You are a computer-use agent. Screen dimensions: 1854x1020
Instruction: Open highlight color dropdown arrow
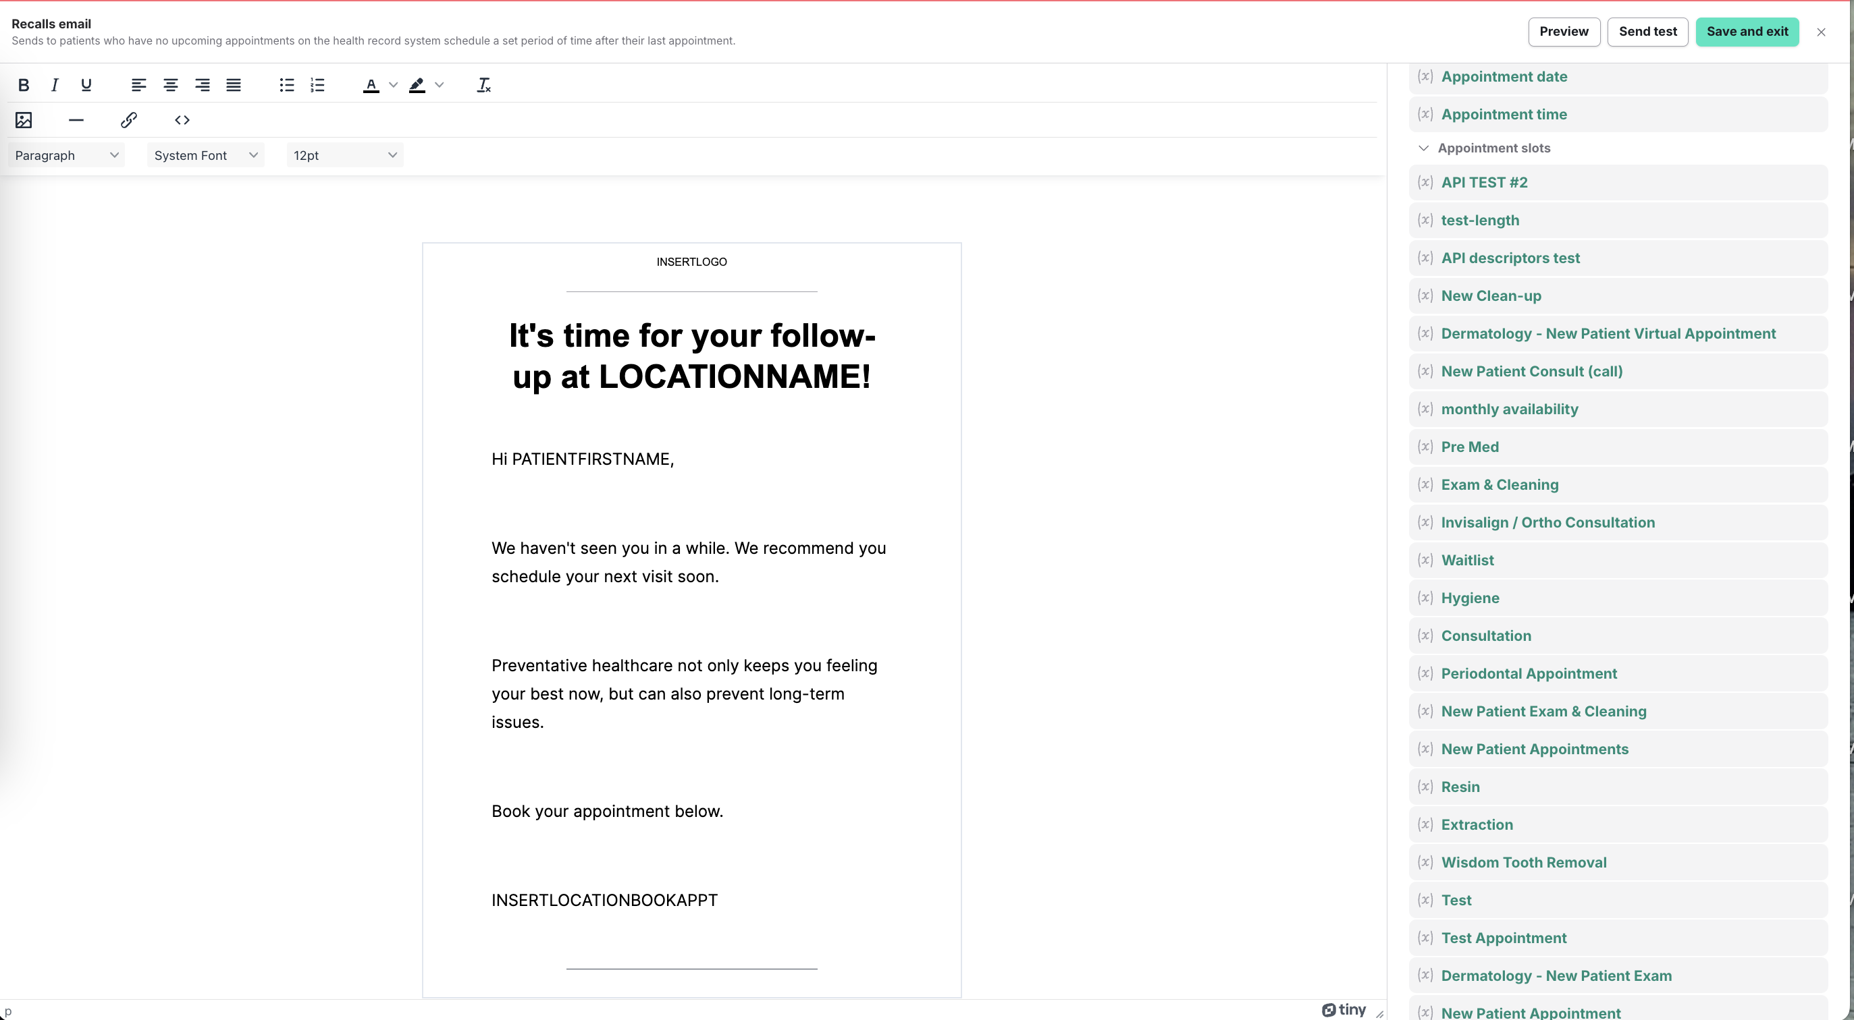[x=440, y=85]
